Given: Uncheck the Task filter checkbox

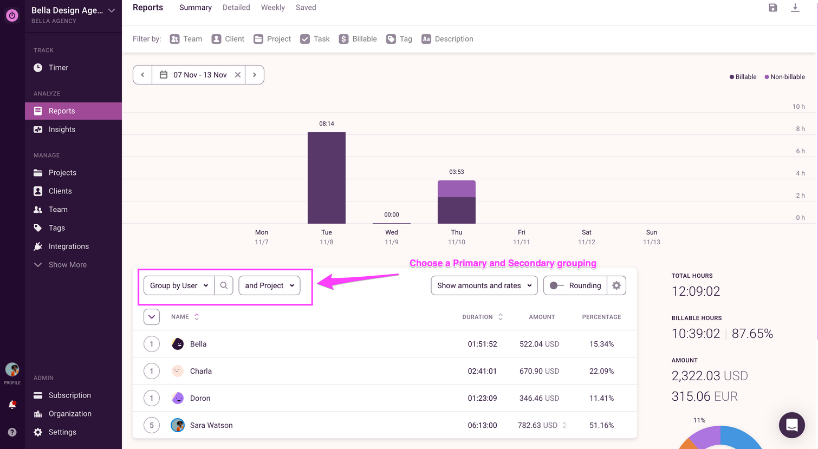Looking at the screenshot, I should pos(304,38).
